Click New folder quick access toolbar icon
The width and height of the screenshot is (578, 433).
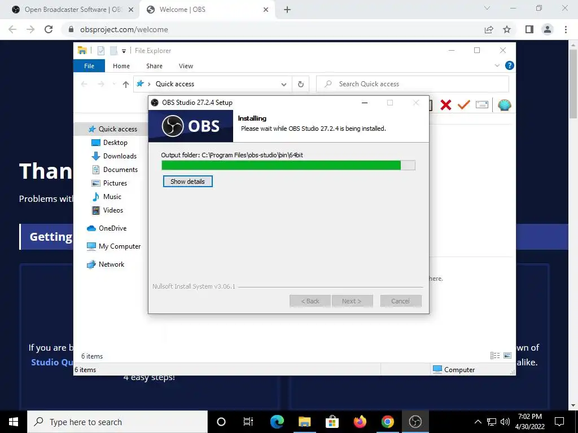click(113, 50)
